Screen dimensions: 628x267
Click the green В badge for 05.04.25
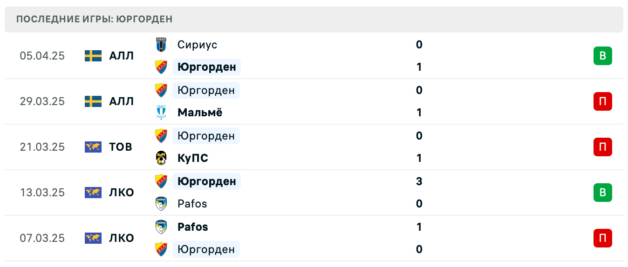click(602, 56)
